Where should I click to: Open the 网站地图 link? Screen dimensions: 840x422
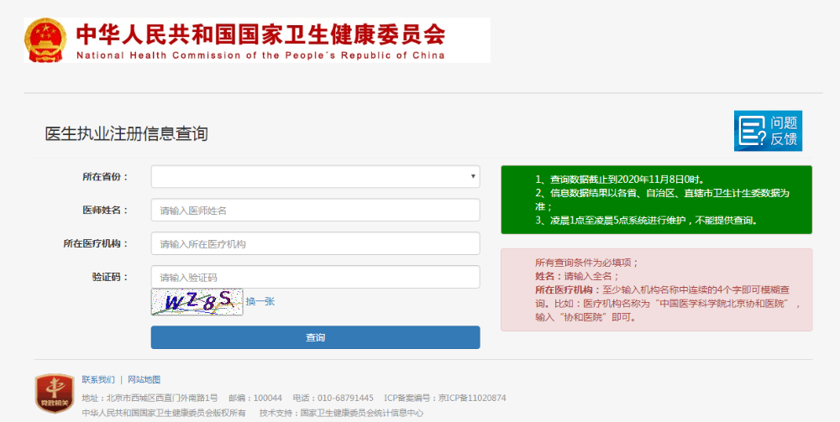(x=144, y=380)
